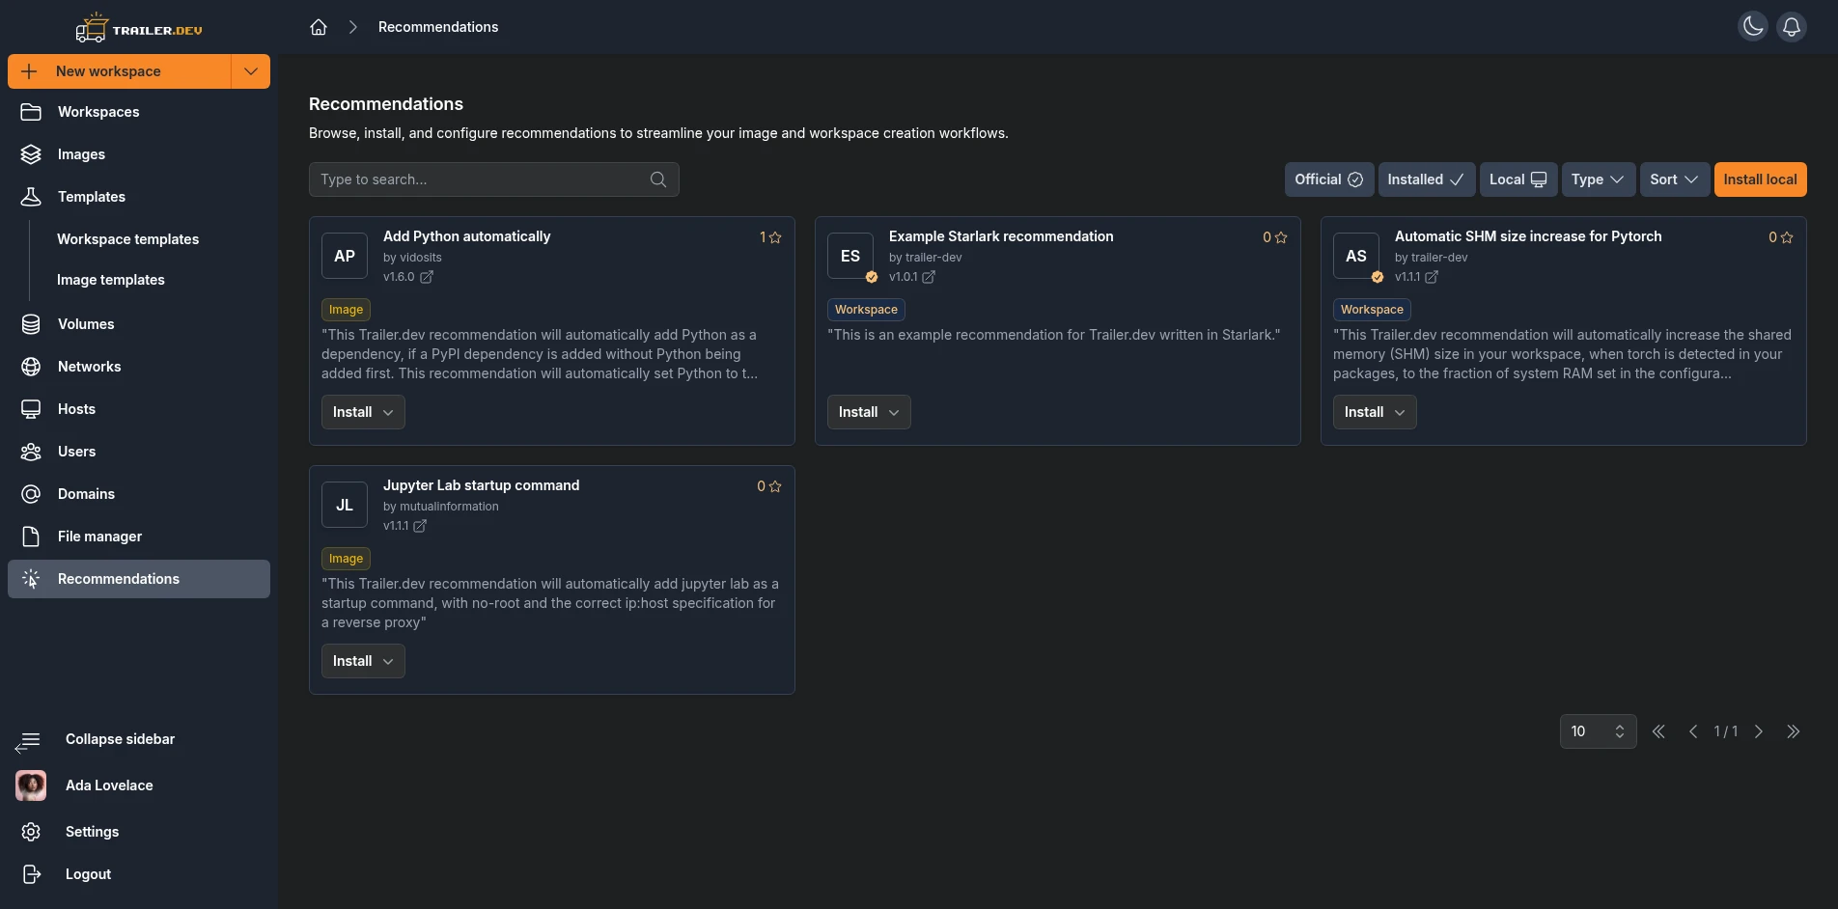Click the Install local button
The height and width of the screenshot is (909, 1838).
1760,179
